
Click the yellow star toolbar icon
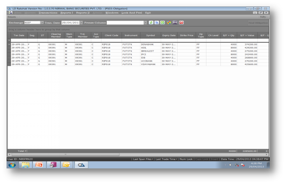point(169,22)
